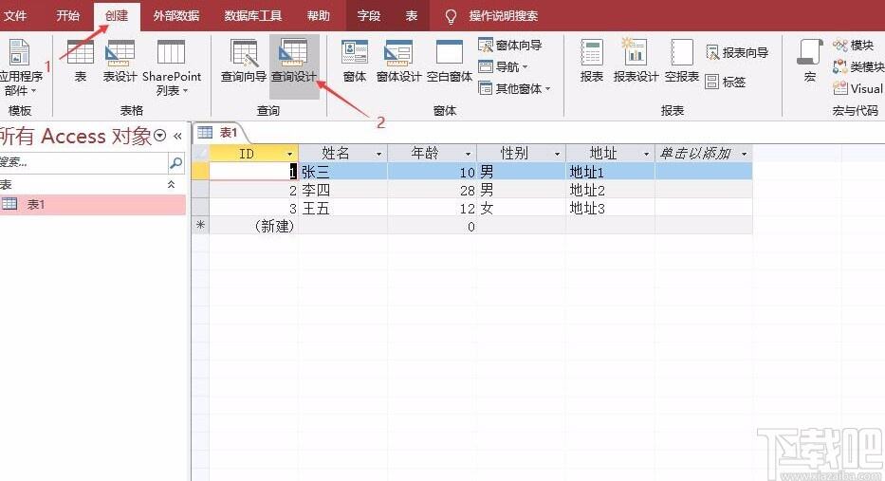Create a 空报表 (Blank Report)

[682, 61]
